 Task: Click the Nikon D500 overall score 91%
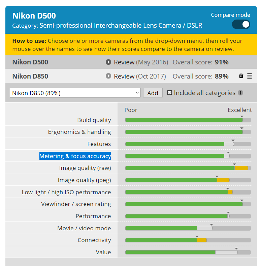click(222, 62)
